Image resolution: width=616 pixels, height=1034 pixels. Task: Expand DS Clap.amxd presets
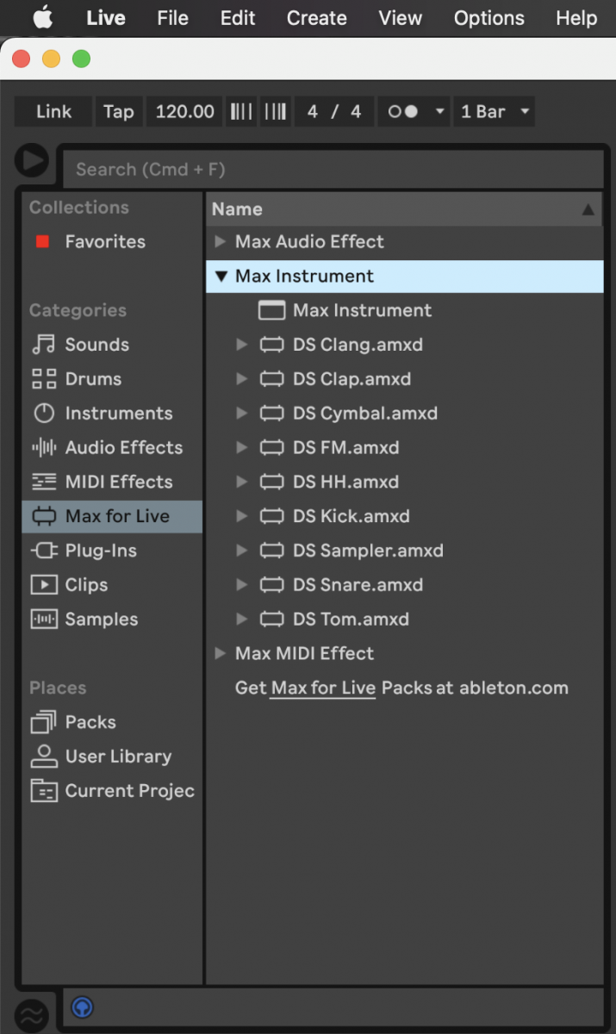tap(242, 379)
